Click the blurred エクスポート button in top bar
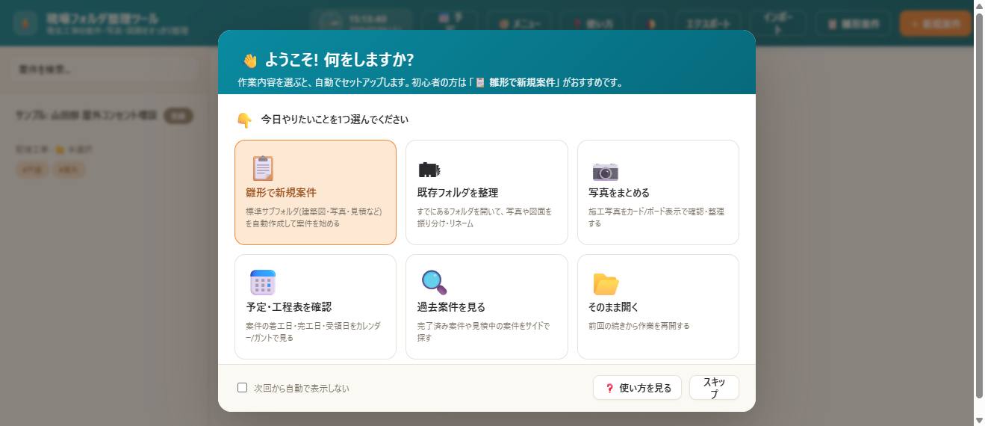The height and width of the screenshot is (426, 985). click(706, 24)
